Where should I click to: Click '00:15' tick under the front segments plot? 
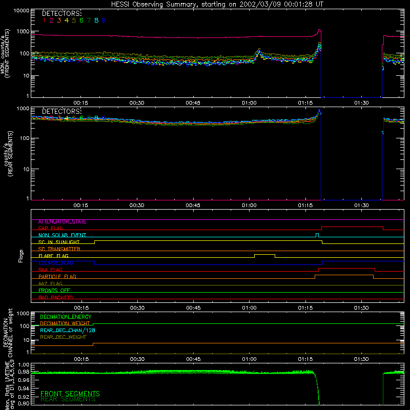click(x=80, y=103)
